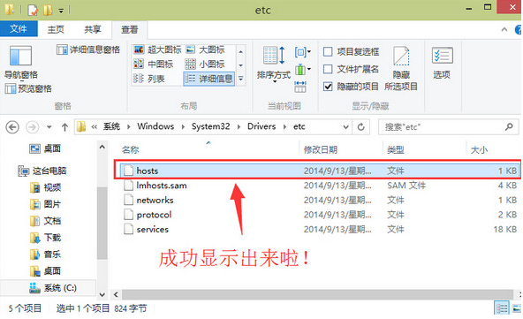Choose 小图标 small icons layout
Viewport: 523px width, 319px height.
(206, 65)
